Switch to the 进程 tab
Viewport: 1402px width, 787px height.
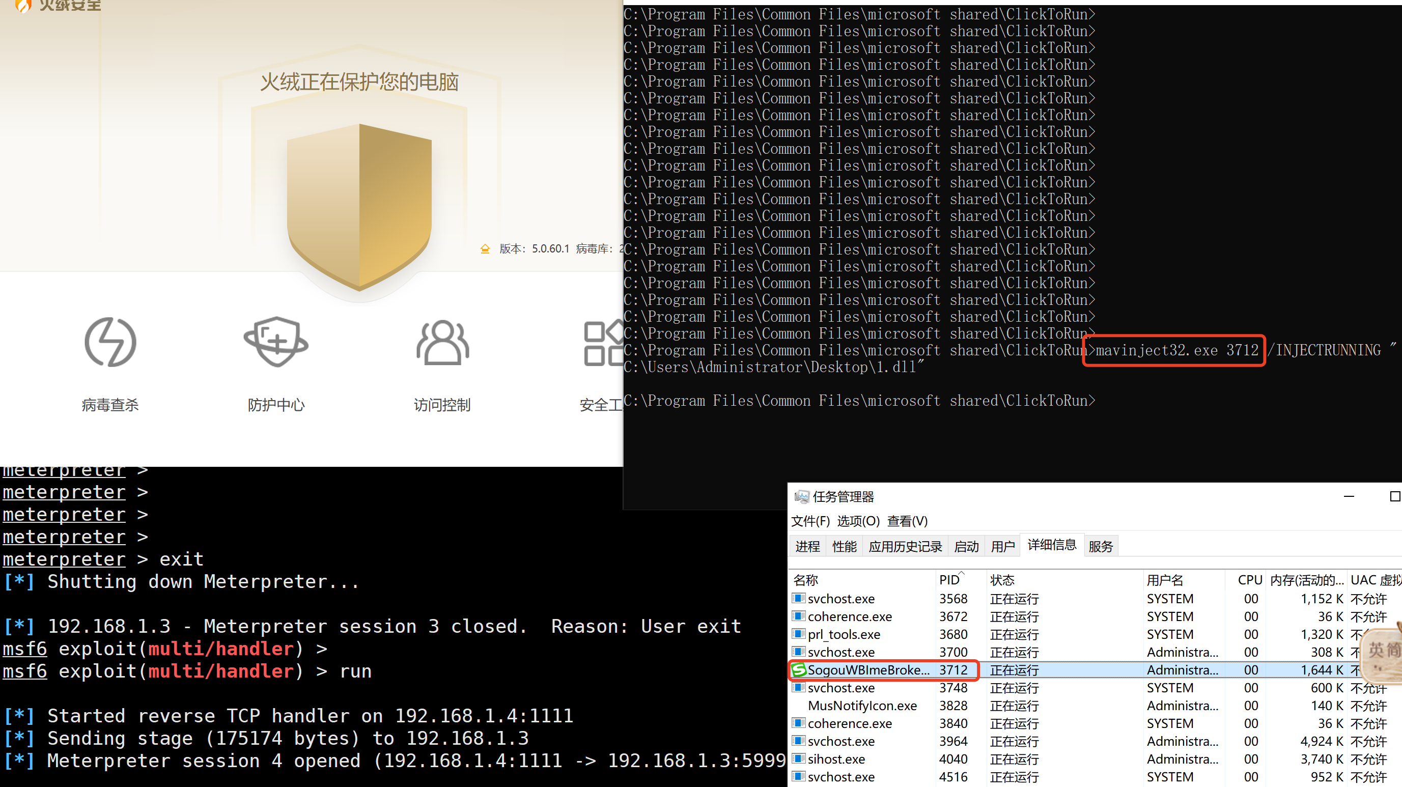[808, 546]
